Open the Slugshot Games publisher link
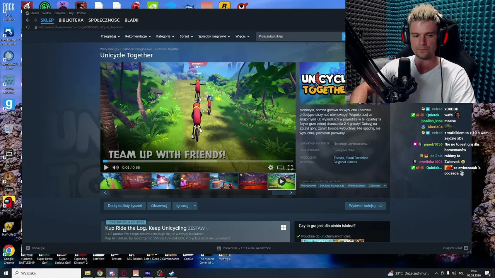This screenshot has width=495, height=278. coord(345,162)
